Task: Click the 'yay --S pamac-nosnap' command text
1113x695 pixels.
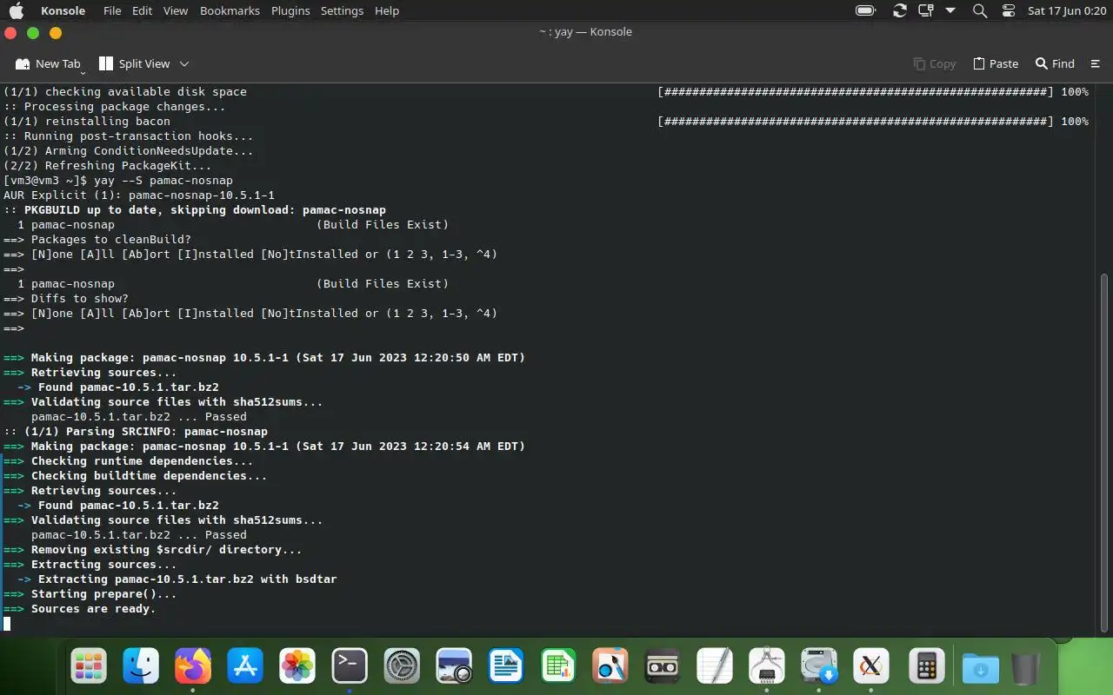Action: [x=163, y=180]
